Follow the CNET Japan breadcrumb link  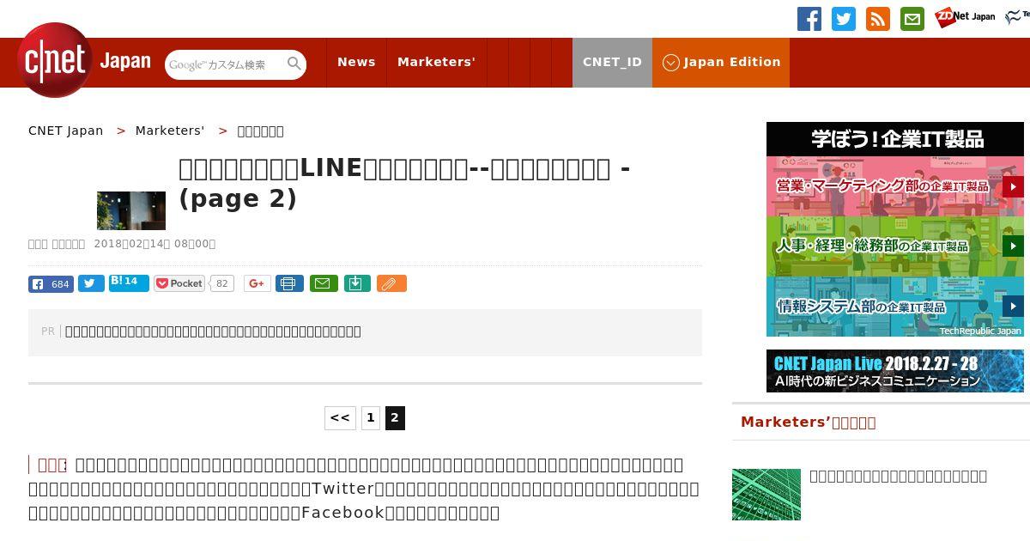pos(65,131)
